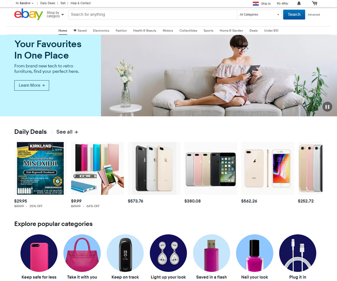Open the Saved heart tab

[80, 31]
